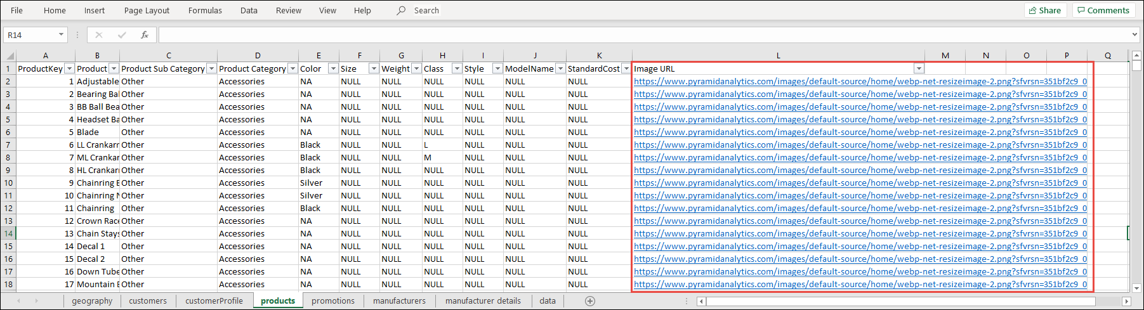Click the Insert Function fx icon
The width and height of the screenshot is (1144, 310).
145,35
